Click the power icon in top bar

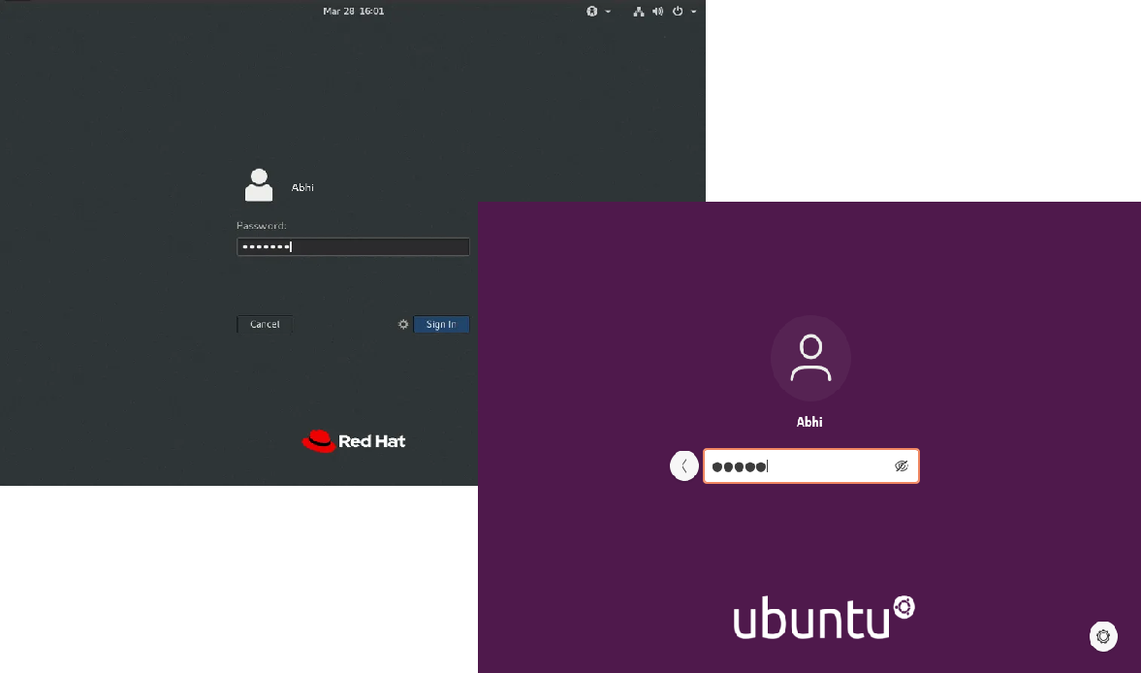pos(678,12)
